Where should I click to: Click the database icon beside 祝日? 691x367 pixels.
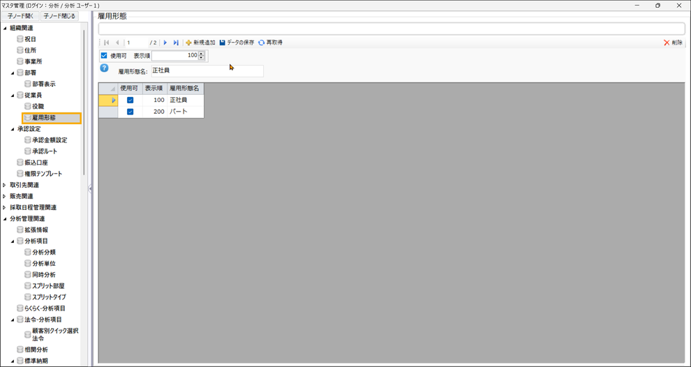(x=20, y=39)
